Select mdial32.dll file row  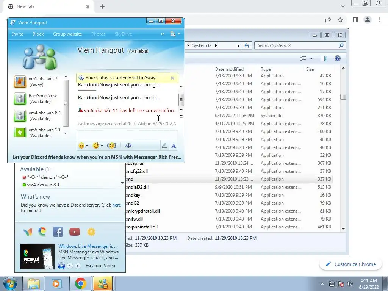click(x=229, y=187)
